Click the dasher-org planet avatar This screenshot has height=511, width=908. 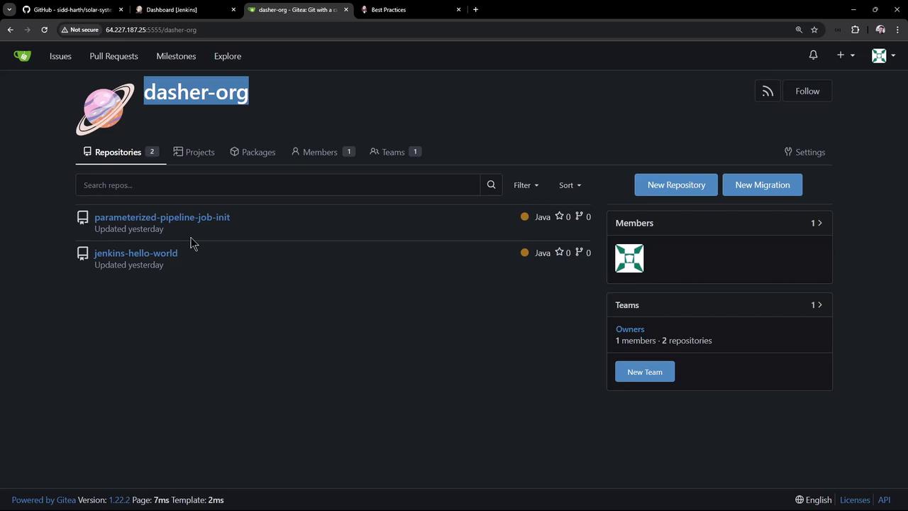(x=105, y=109)
